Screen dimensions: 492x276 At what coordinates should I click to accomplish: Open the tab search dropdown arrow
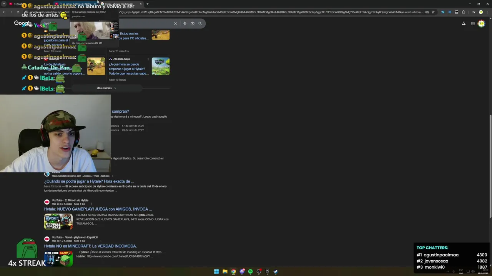pyautogui.click(x=4, y=4)
